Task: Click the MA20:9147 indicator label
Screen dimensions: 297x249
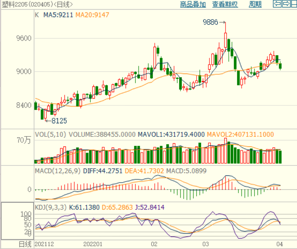Action: [x=92, y=15]
